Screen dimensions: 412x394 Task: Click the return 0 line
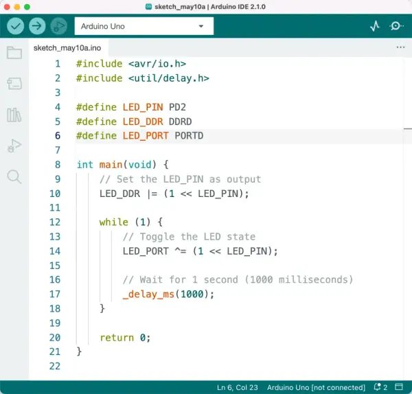(125, 338)
